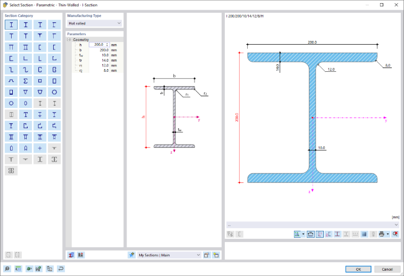Print the section graphic with printer icon

pyautogui.click(x=382, y=234)
